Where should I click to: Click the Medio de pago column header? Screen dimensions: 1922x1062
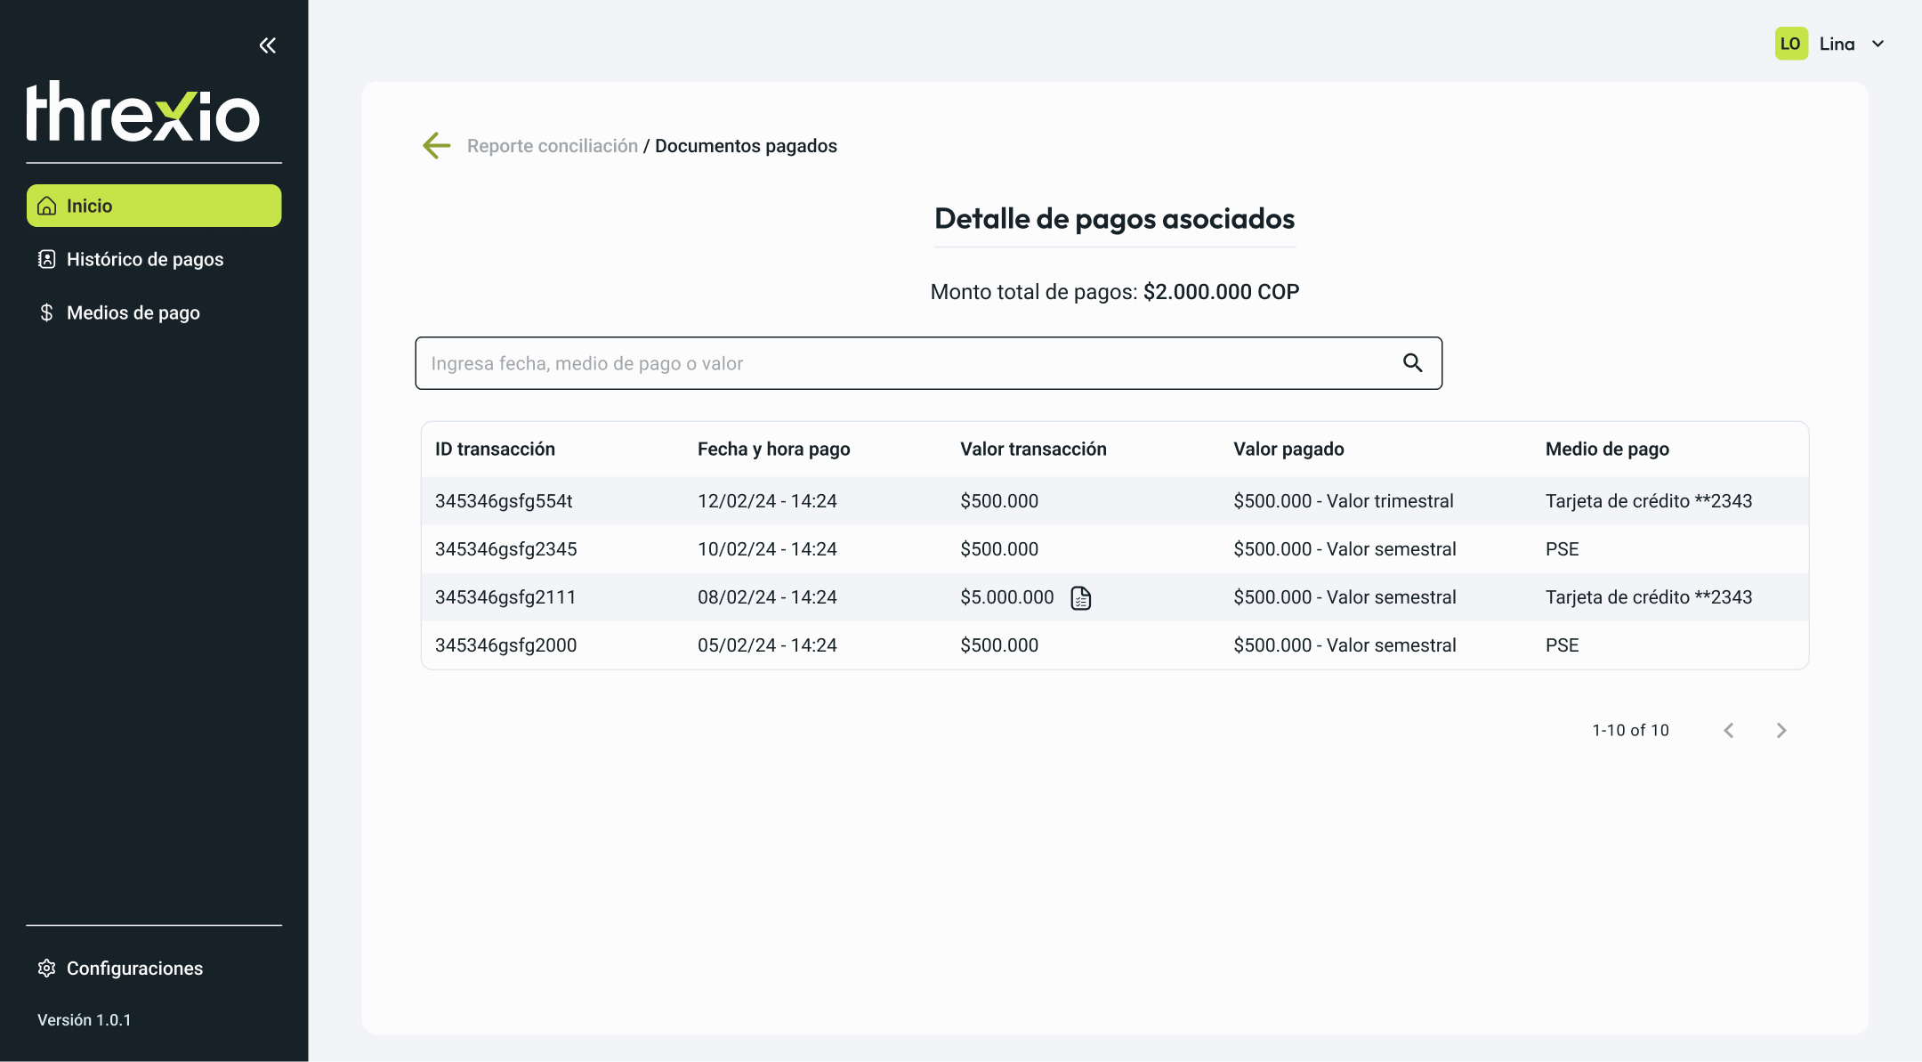(1607, 449)
